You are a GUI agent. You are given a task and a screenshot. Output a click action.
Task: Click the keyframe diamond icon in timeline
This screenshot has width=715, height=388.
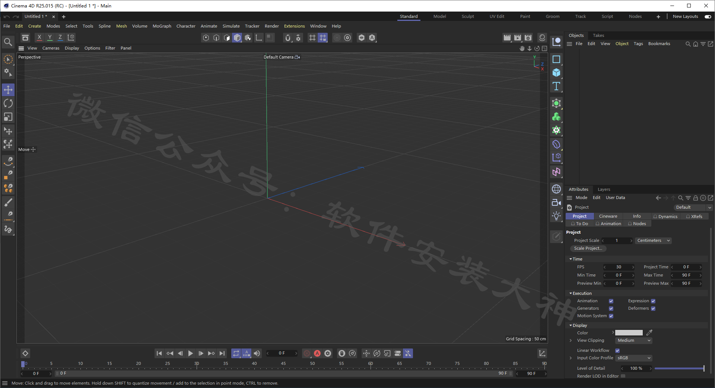pyautogui.click(x=25, y=353)
